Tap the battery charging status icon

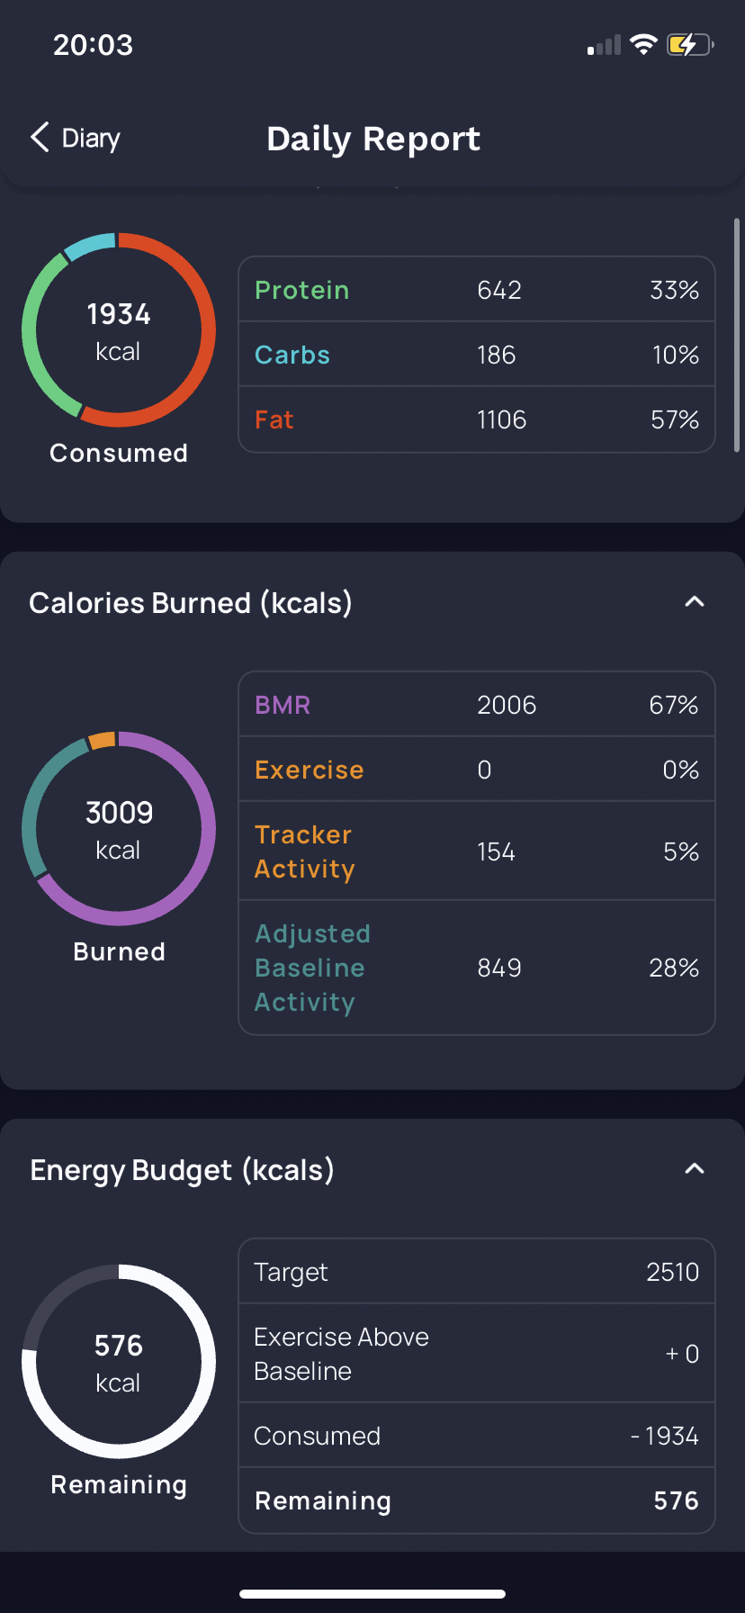pos(690,44)
